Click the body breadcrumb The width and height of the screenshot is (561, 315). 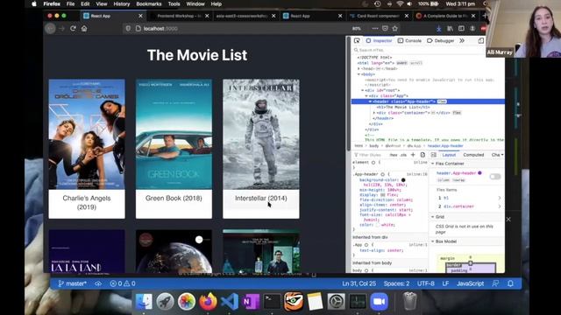point(374,146)
